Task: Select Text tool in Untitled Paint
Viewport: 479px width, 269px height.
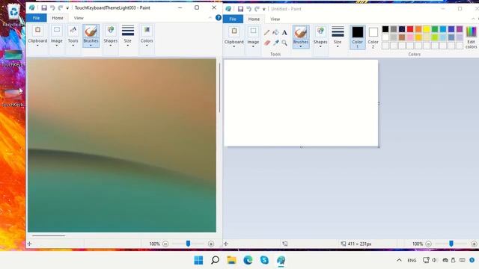Action: [284, 33]
